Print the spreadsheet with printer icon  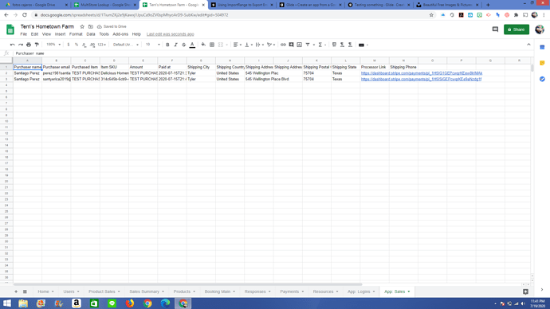(29, 45)
